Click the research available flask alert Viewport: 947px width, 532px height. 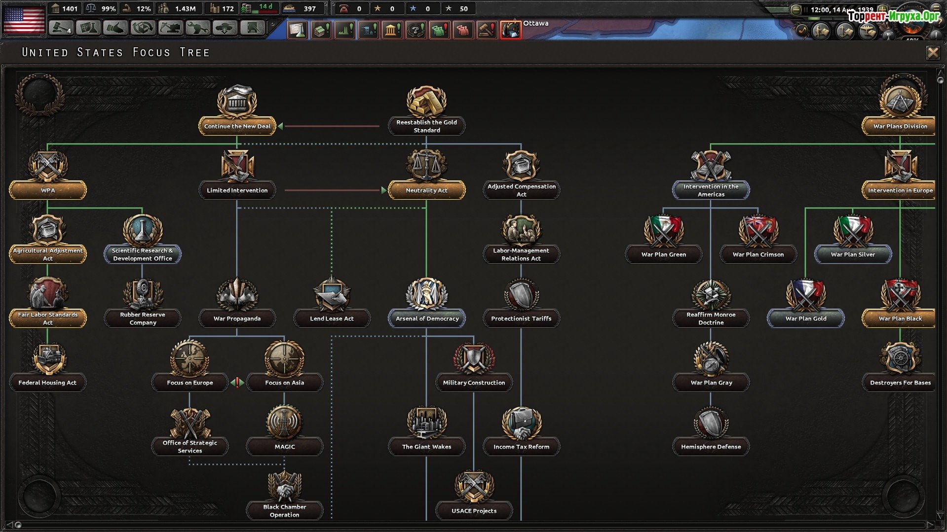click(298, 30)
